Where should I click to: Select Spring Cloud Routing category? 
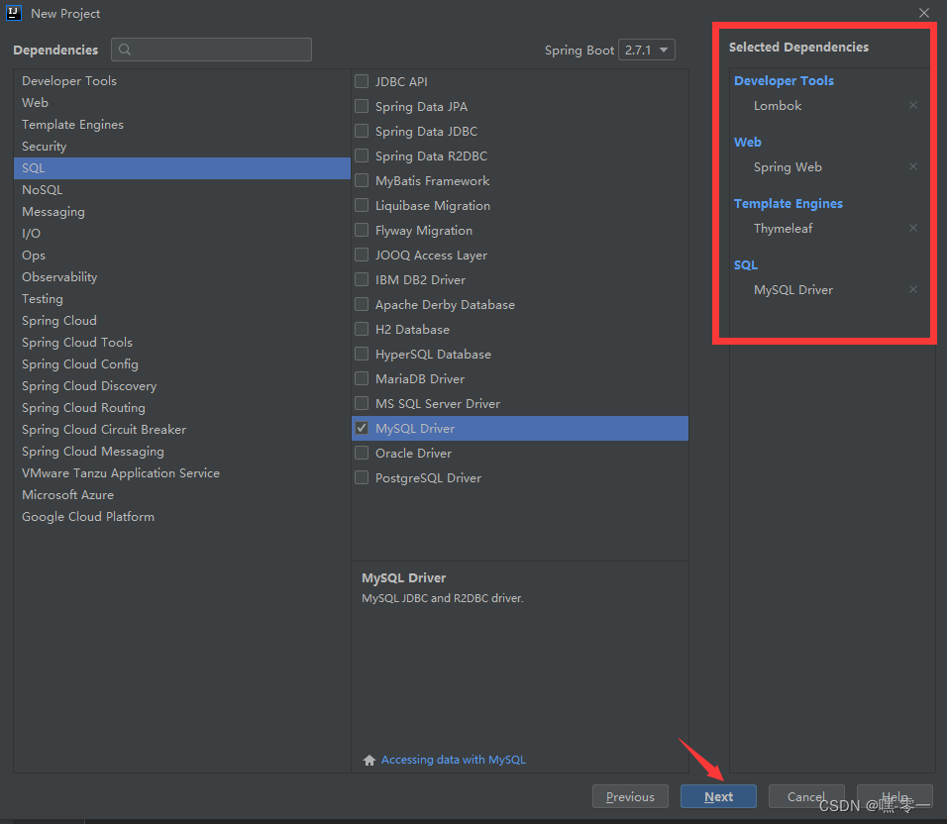pyautogui.click(x=182, y=407)
